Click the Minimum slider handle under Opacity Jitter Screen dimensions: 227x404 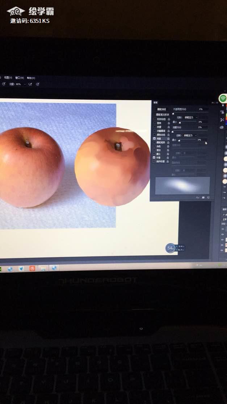click(x=180, y=122)
